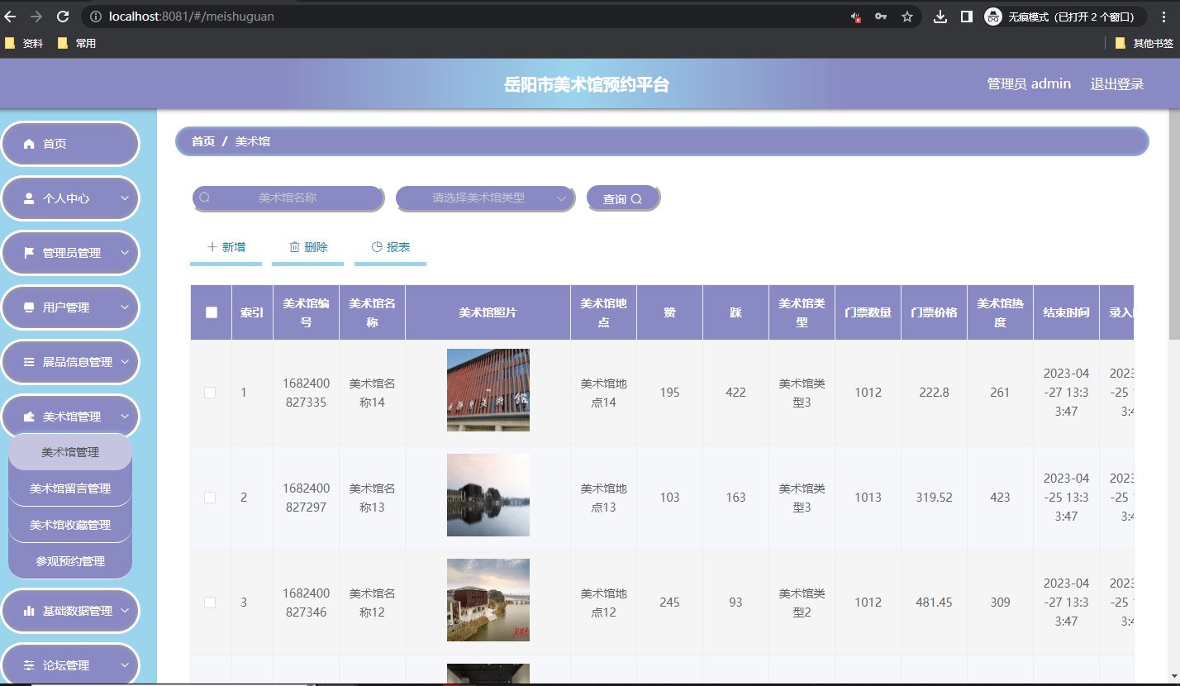The width and height of the screenshot is (1180, 686).
Task: Click the ID cell 1682400827346
Action: tap(306, 603)
